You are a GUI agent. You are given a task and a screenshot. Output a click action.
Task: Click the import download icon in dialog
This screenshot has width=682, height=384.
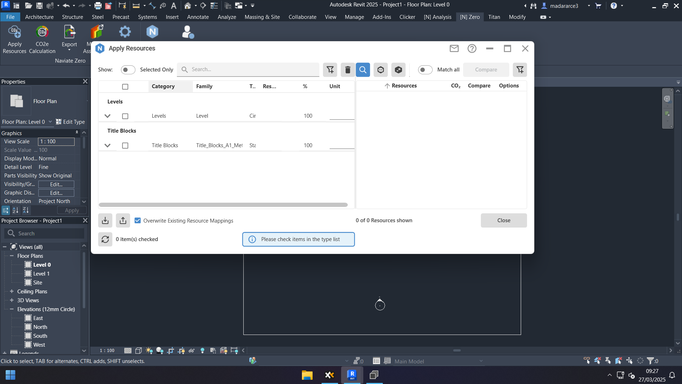tap(105, 220)
